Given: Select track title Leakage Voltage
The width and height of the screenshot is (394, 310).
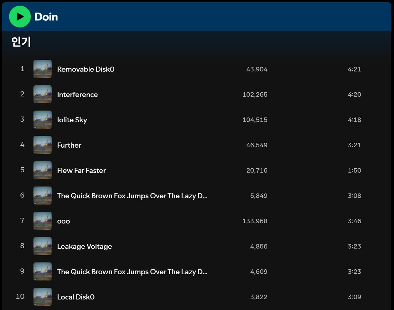Looking at the screenshot, I should click(x=85, y=246).
